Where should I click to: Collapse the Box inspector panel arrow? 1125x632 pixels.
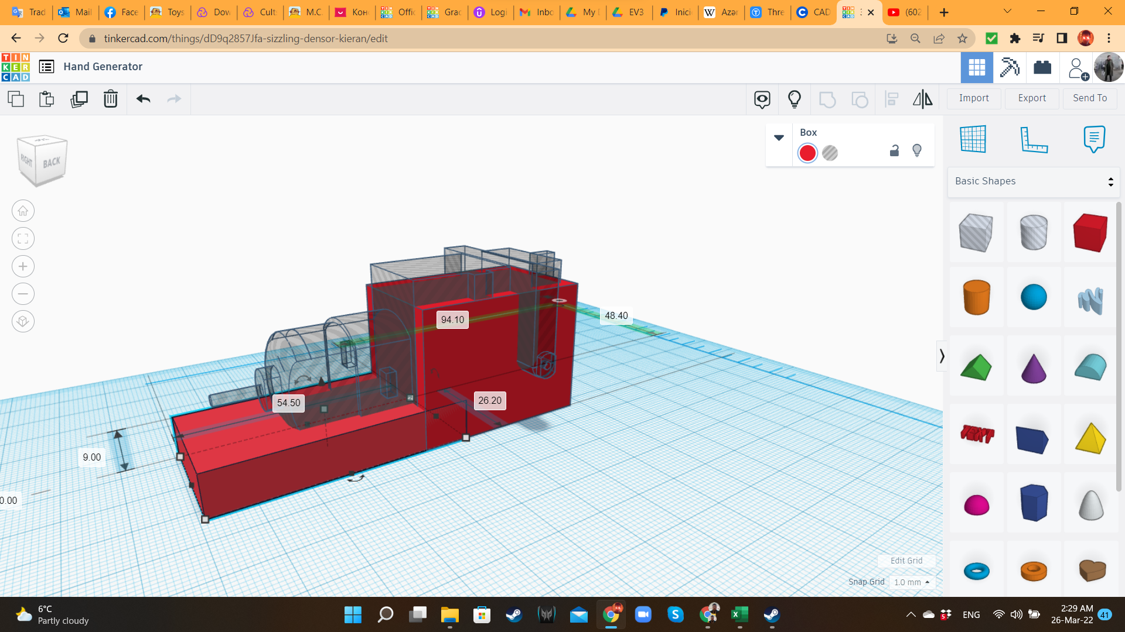click(779, 138)
